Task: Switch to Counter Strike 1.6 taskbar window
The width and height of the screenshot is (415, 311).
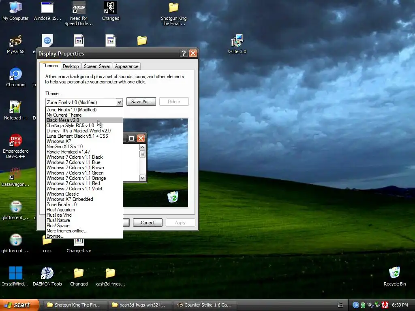Action: tap(205, 305)
